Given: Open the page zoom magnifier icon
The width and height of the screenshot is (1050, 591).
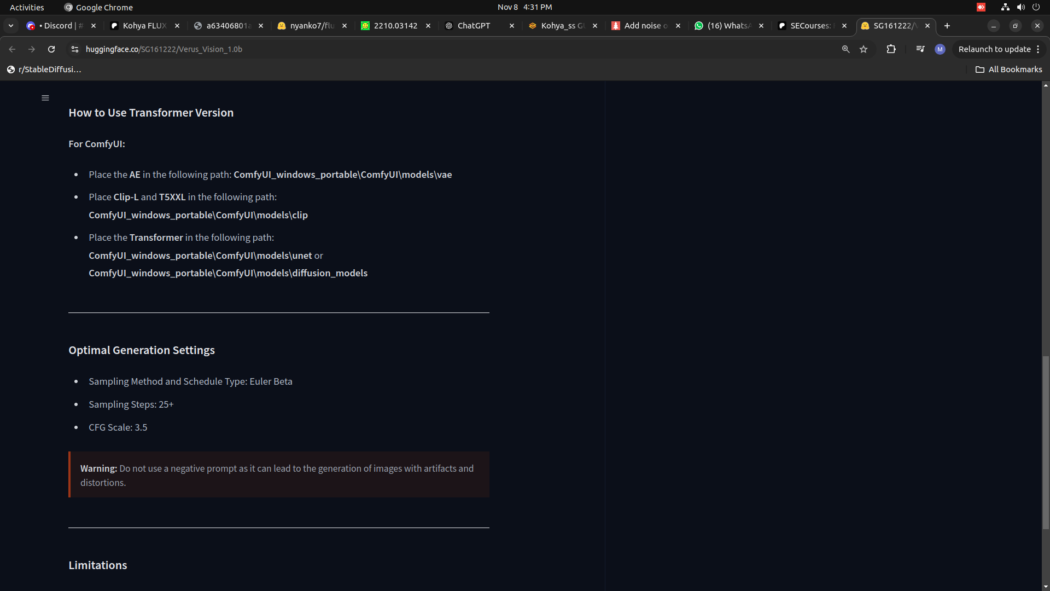Looking at the screenshot, I should click(x=845, y=49).
